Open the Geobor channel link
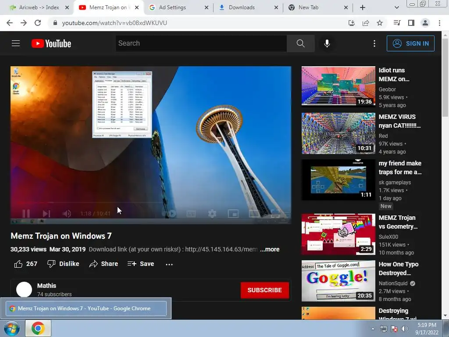The image size is (449, 337). (387, 90)
